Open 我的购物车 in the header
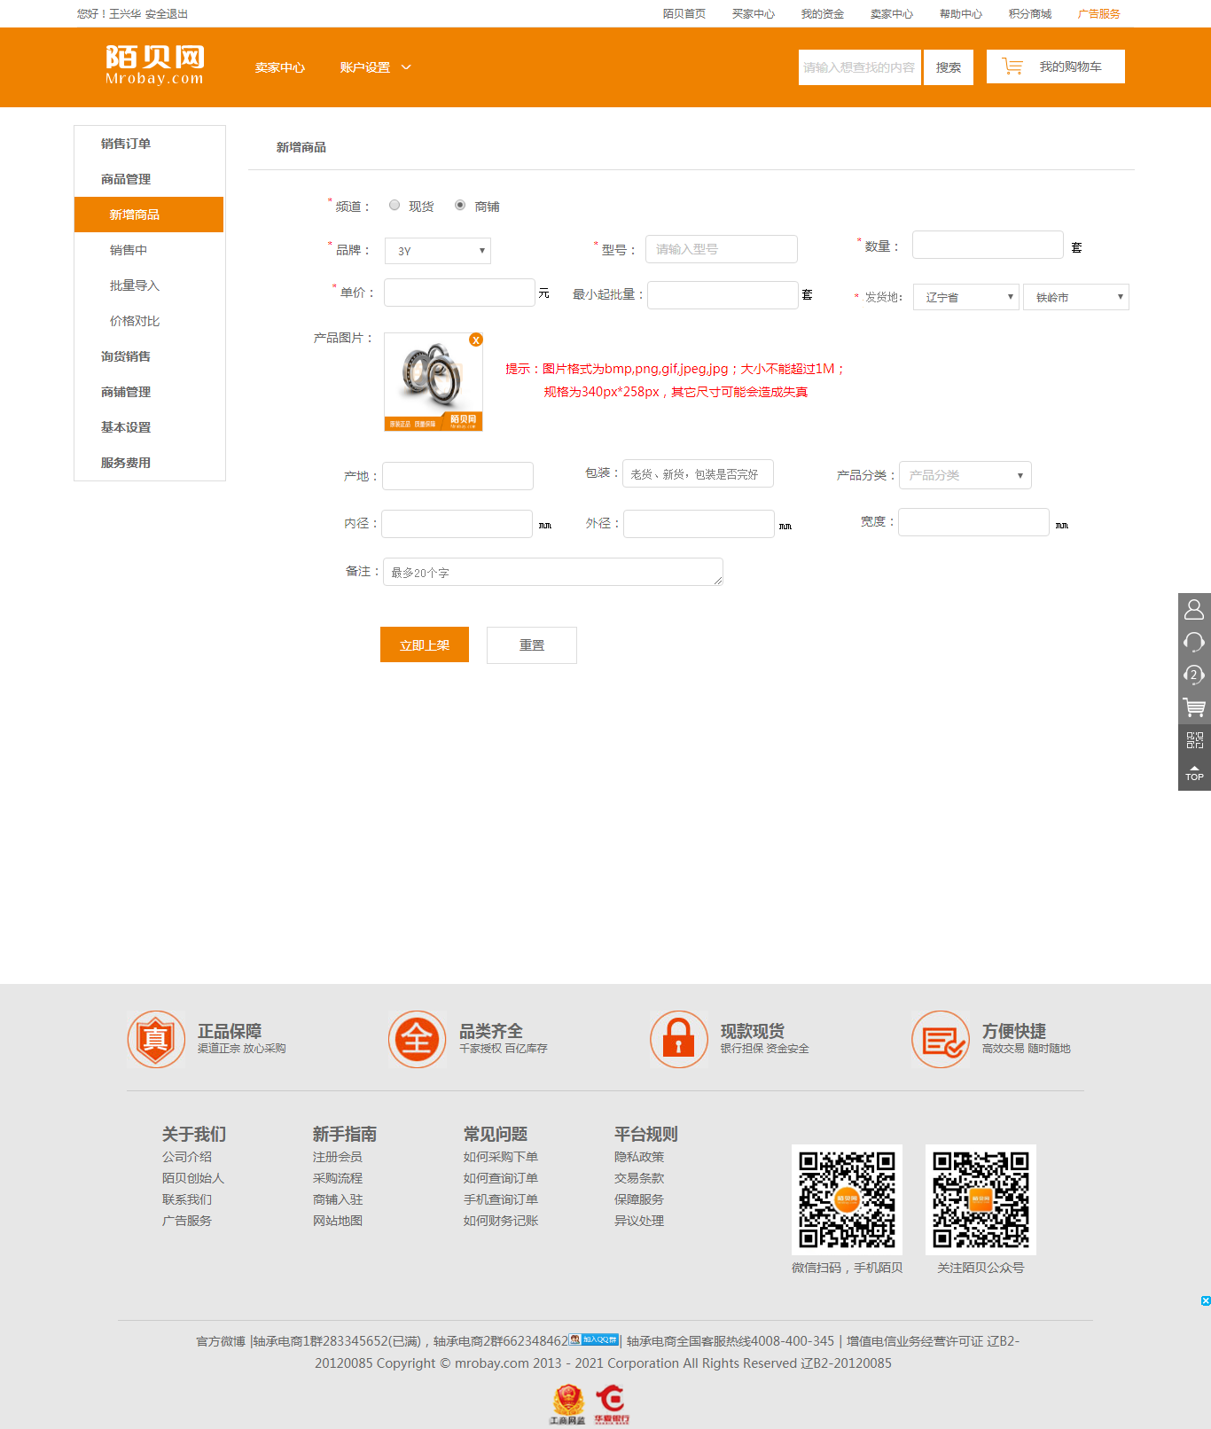Screen dimensions: 1211x1429 pyautogui.click(x=1055, y=66)
